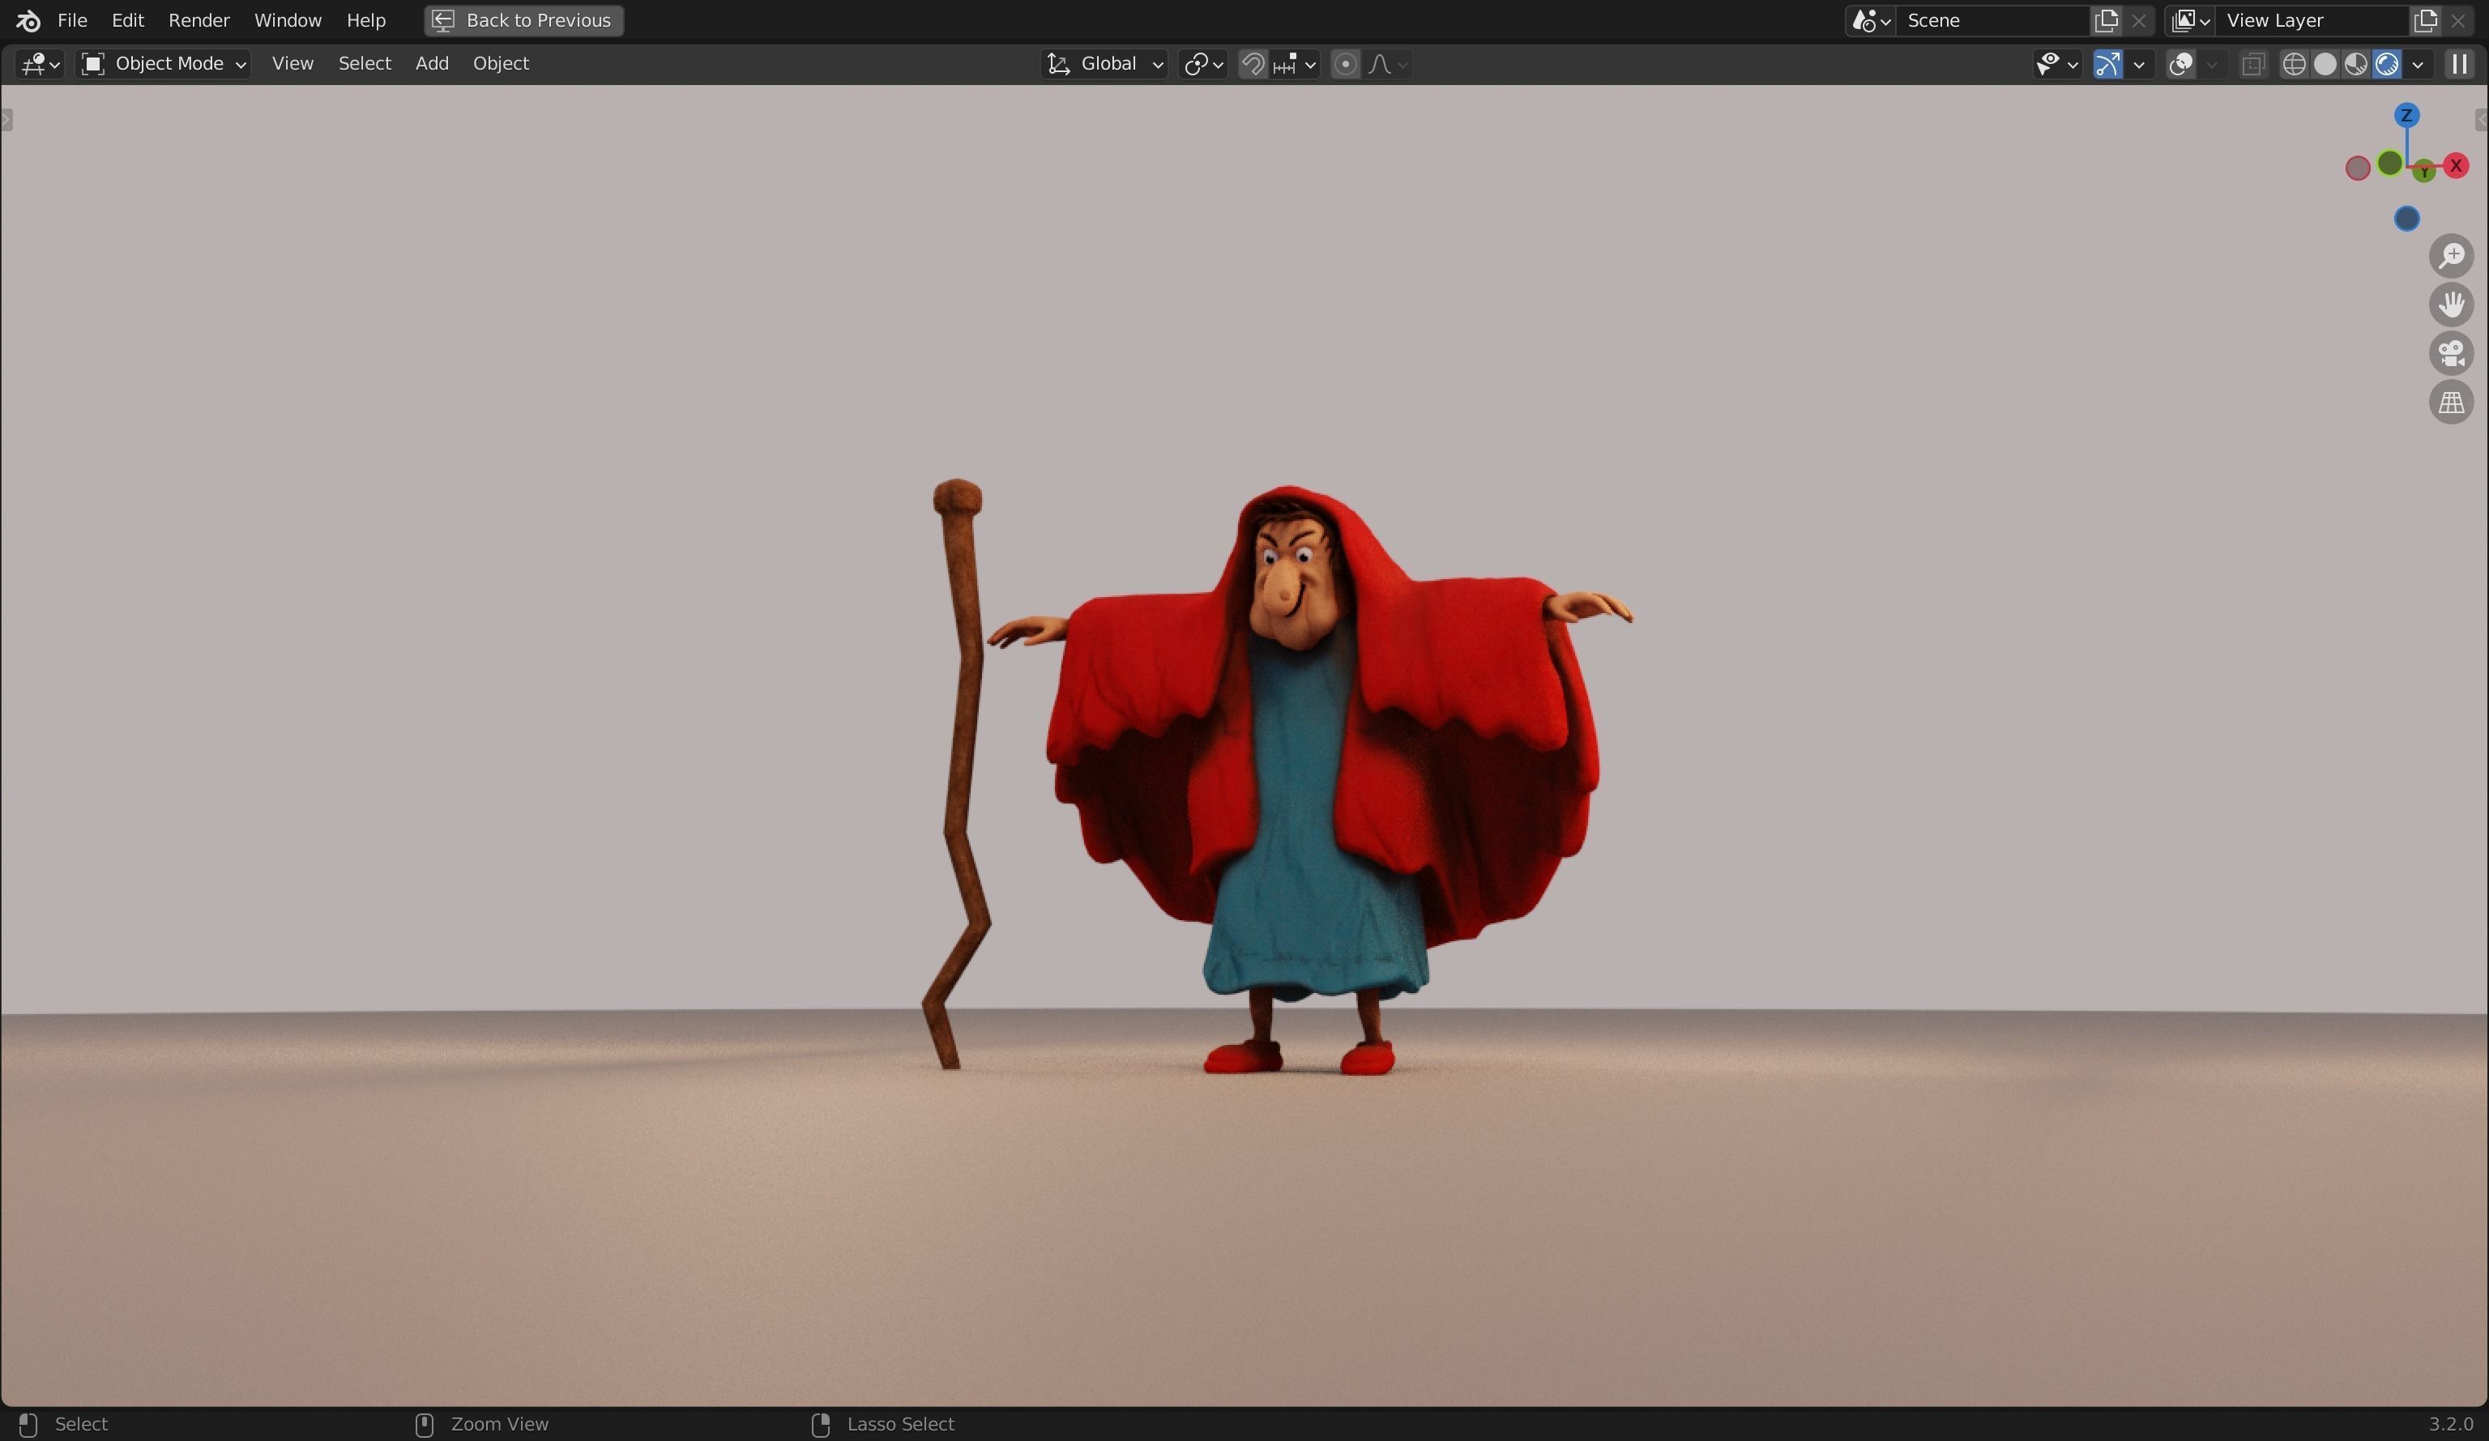Screen dimensions: 2489x1441
Task: Open the shading options dropdown arrow
Action: tap(2418, 64)
